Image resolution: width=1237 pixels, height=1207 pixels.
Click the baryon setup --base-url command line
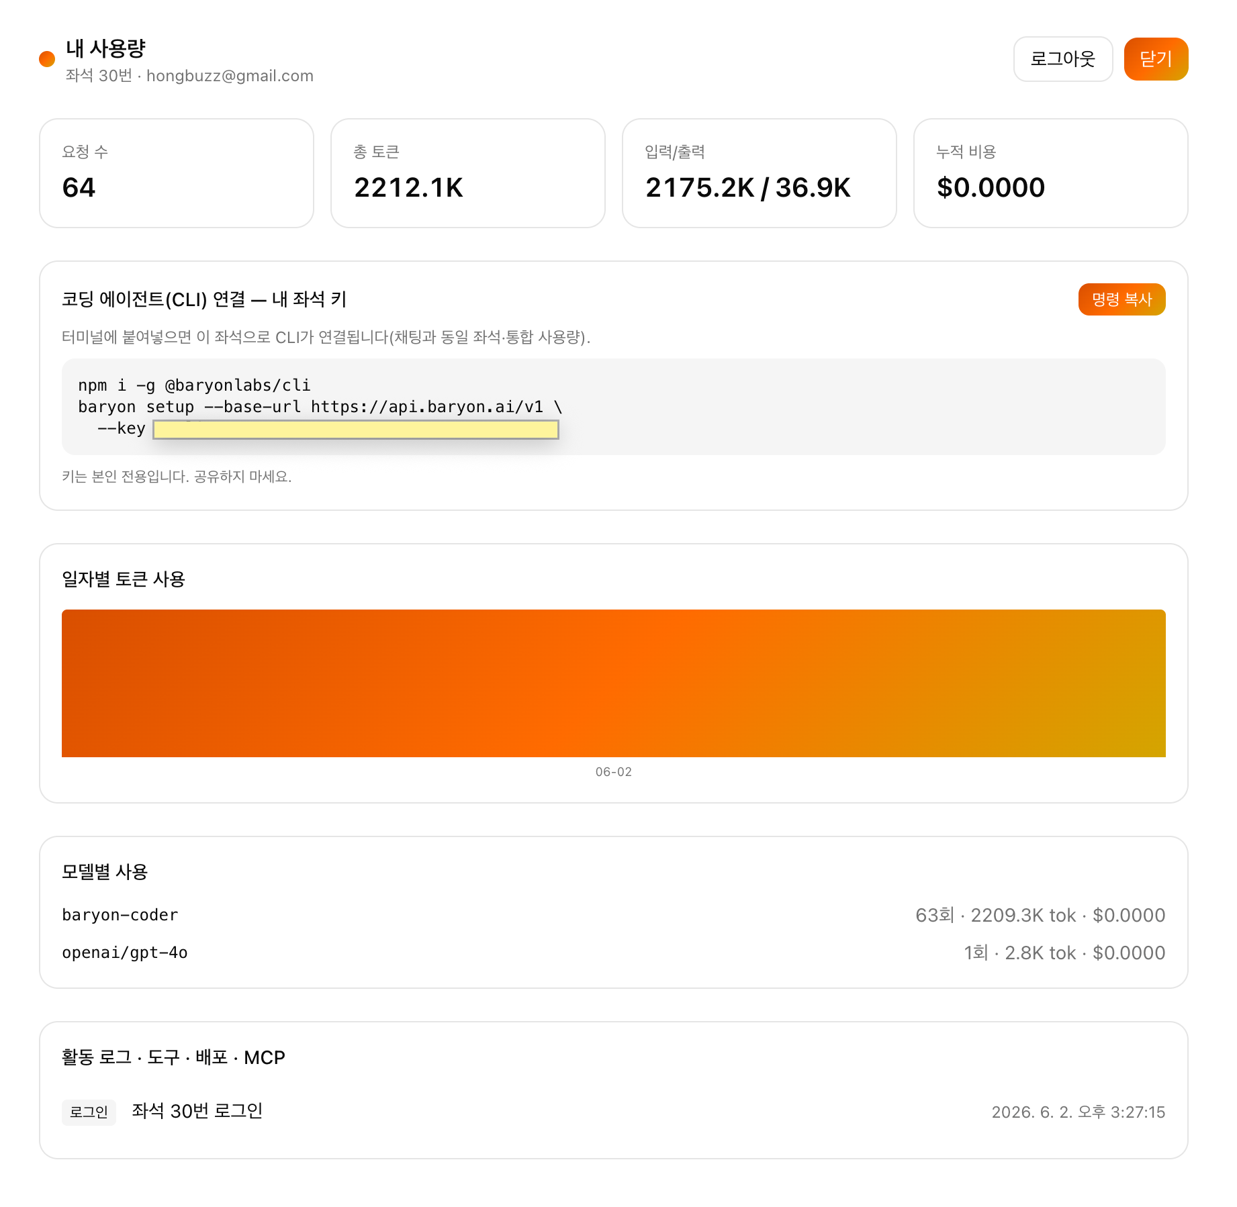click(320, 407)
